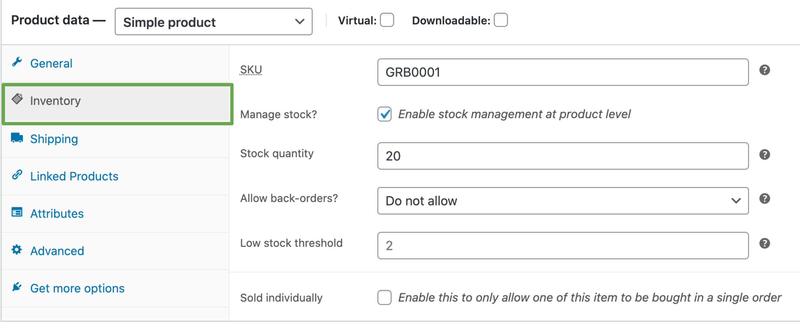This screenshot has width=800, height=322.
Task: Show help tooltip for Low stock threshold
Action: coord(765,244)
